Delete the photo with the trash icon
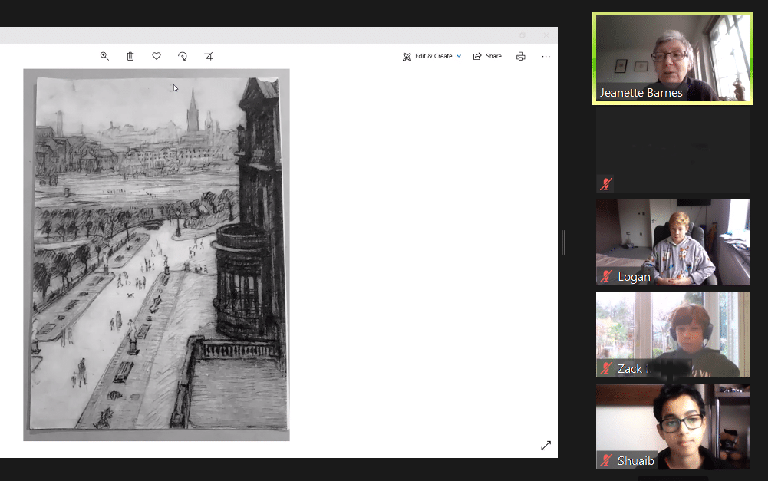Image resolution: width=768 pixels, height=481 pixels. (x=130, y=56)
